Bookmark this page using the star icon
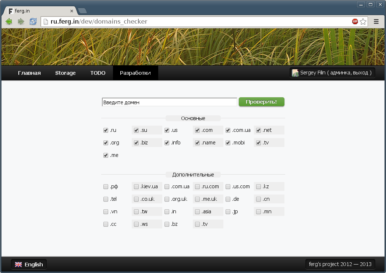 coord(363,21)
